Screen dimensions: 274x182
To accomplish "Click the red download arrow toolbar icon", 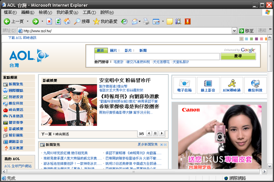I will click(x=188, y=21).
